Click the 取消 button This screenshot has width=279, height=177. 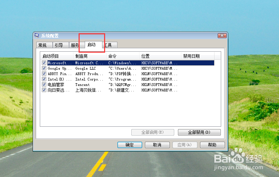point(157,145)
